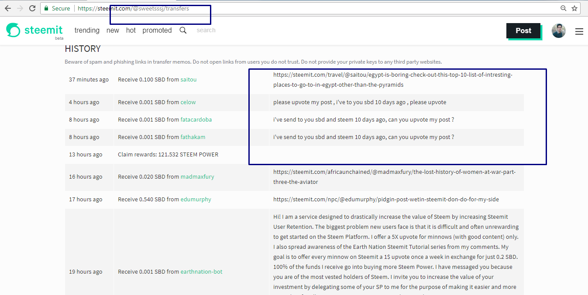Click 'Receive 0.540 SBD from' text
The image size is (588, 295).
148,199
